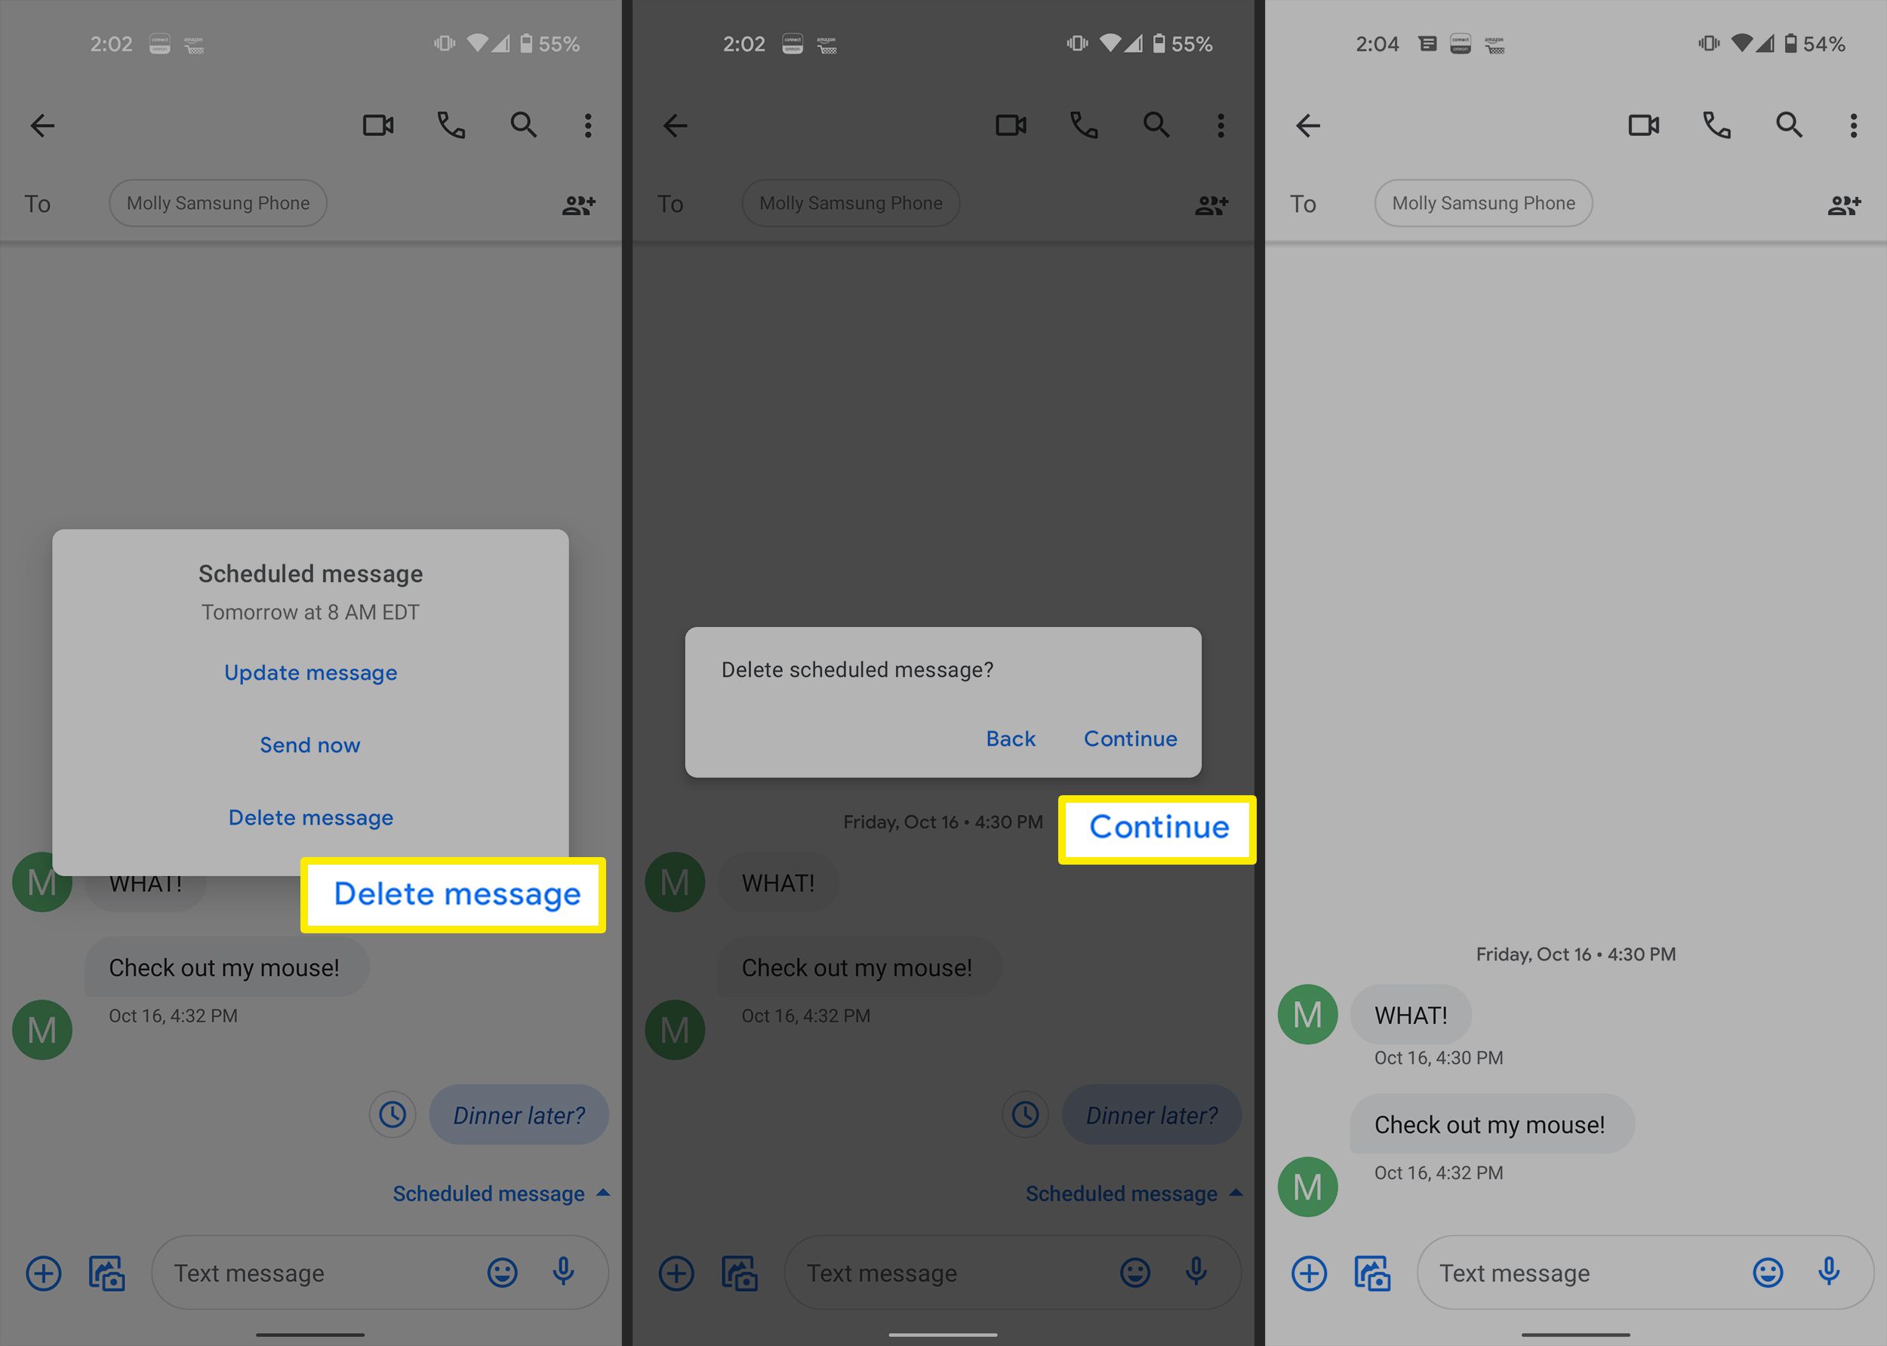Select Back to cancel deletion

tap(1010, 737)
